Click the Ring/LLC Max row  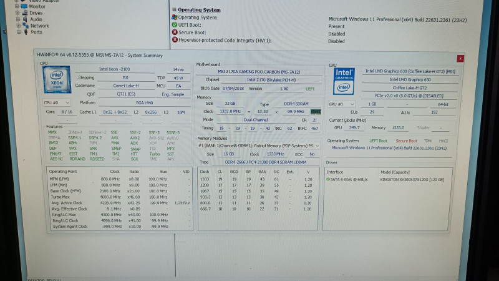tap(120, 215)
